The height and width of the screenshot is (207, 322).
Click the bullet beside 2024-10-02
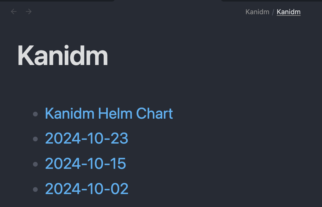[x=35, y=189]
